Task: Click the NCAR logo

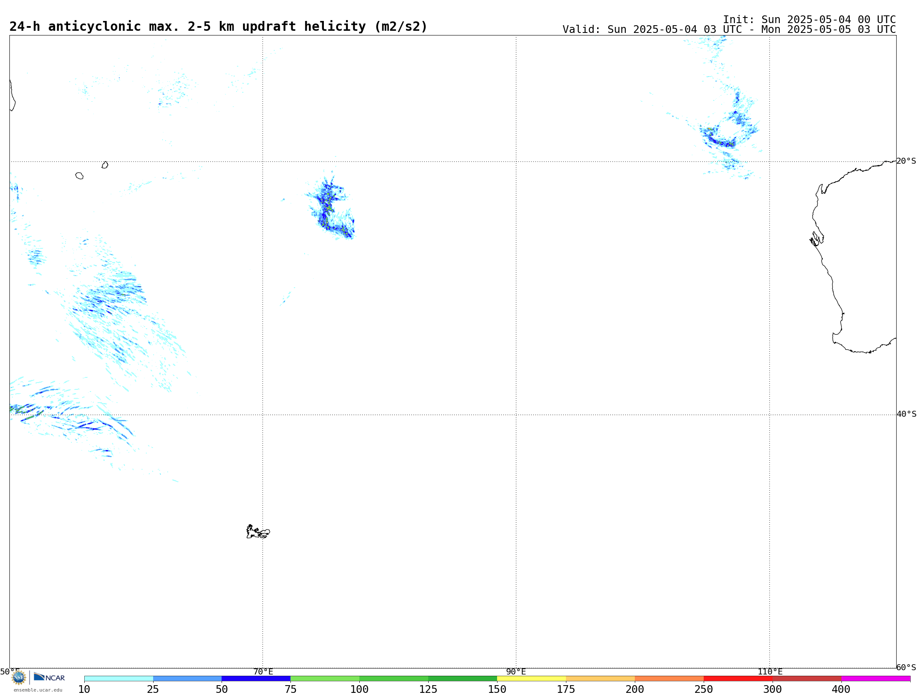Action: click(x=49, y=677)
